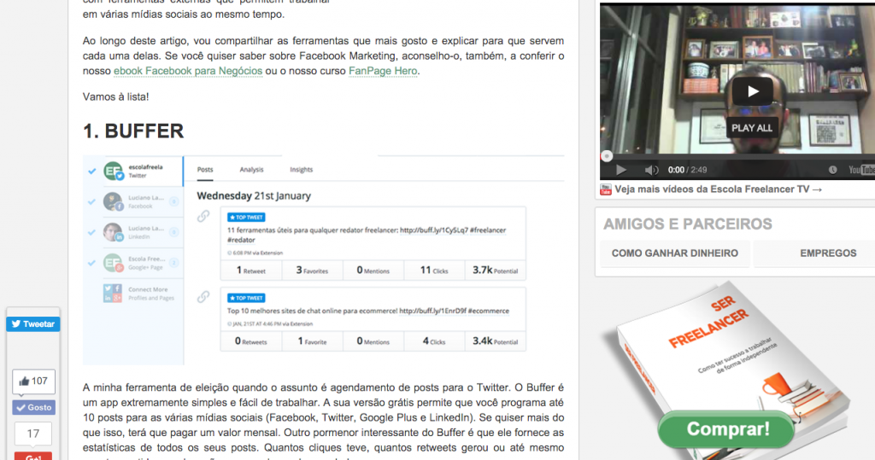Click the #ecommerce hashtag
Viewport: 875px width, 460px height.
click(x=488, y=311)
